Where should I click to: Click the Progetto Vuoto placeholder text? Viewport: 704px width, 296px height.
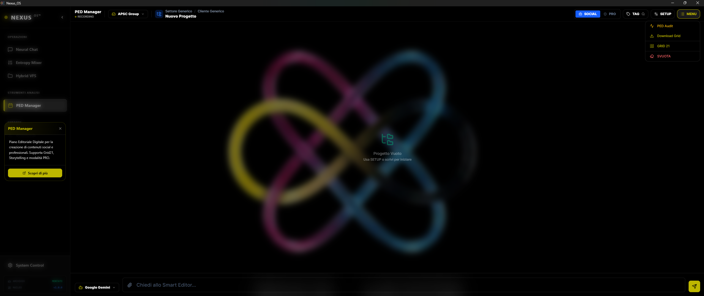pos(387,153)
